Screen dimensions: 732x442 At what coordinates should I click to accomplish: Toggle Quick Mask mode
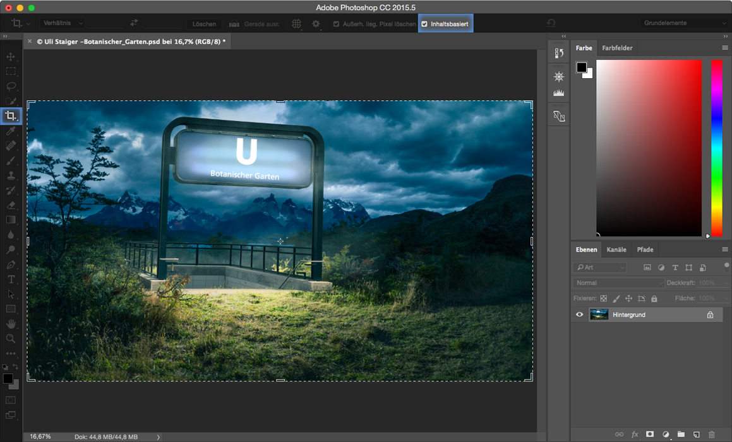coord(10,400)
